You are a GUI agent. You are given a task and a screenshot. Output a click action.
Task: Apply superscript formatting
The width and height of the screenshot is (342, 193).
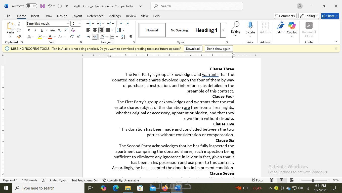click(x=66, y=30)
